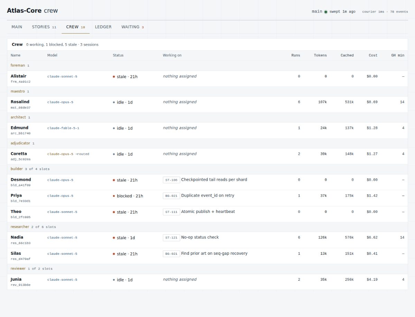Click the courier events indicator
The width and height of the screenshot is (415, 317).
pos(385,12)
